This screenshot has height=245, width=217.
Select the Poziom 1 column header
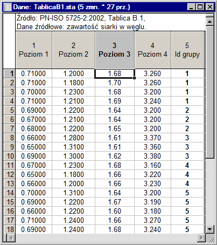point(34,50)
